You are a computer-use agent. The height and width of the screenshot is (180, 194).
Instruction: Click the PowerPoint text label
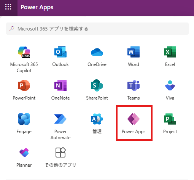tap(24, 98)
